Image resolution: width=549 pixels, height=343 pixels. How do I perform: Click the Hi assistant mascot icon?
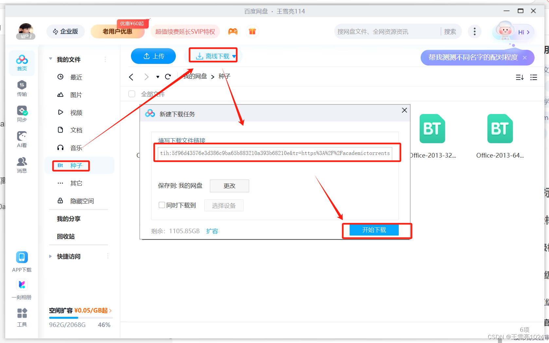504,31
